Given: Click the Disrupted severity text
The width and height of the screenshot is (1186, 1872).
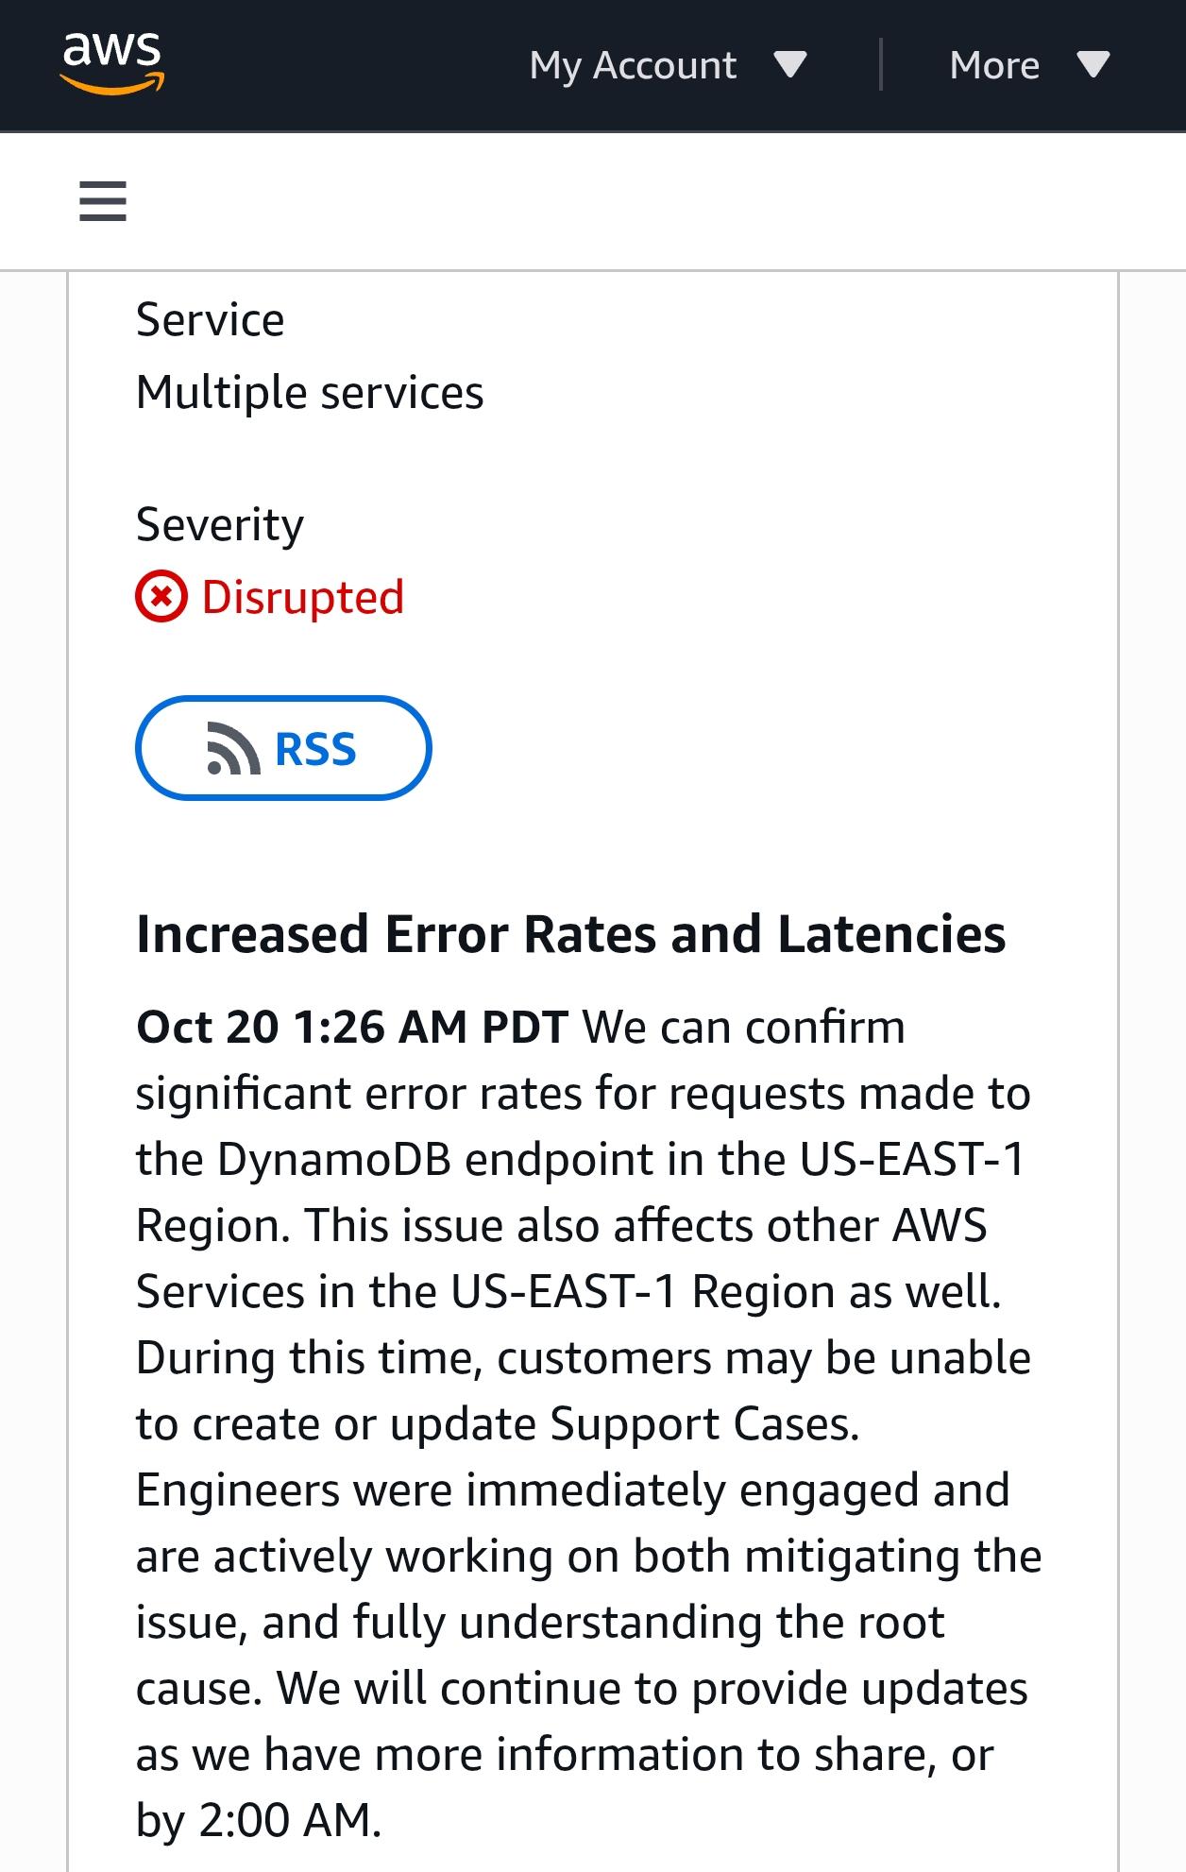Looking at the screenshot, I should [302, 597].
